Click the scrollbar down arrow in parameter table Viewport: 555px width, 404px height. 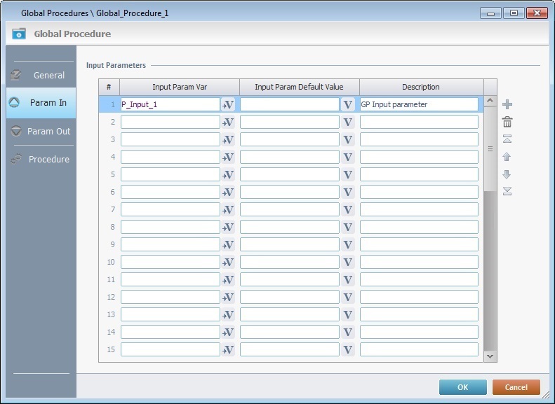pyautogui.click(x=490, y=356)
